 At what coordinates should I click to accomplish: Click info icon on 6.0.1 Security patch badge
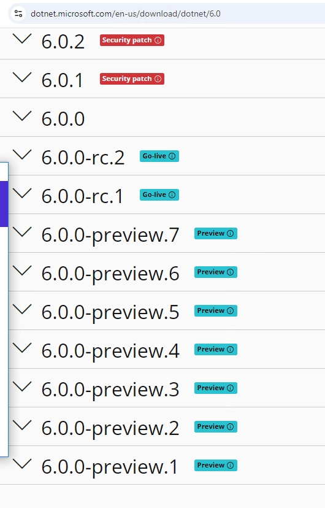click(158, 79)
